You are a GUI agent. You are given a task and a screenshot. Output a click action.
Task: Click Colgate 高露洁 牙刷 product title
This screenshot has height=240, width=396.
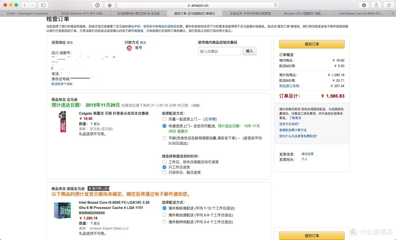[x=114, y=113]
